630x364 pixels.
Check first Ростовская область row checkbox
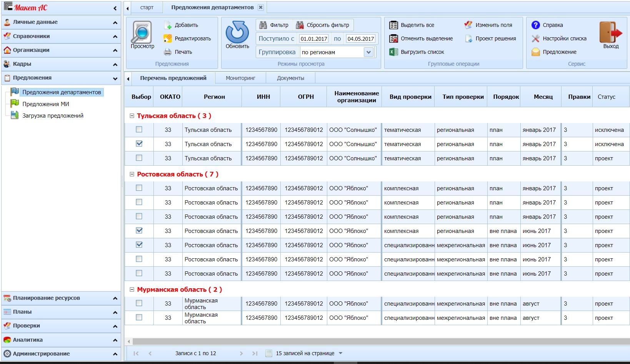point(139,188)
